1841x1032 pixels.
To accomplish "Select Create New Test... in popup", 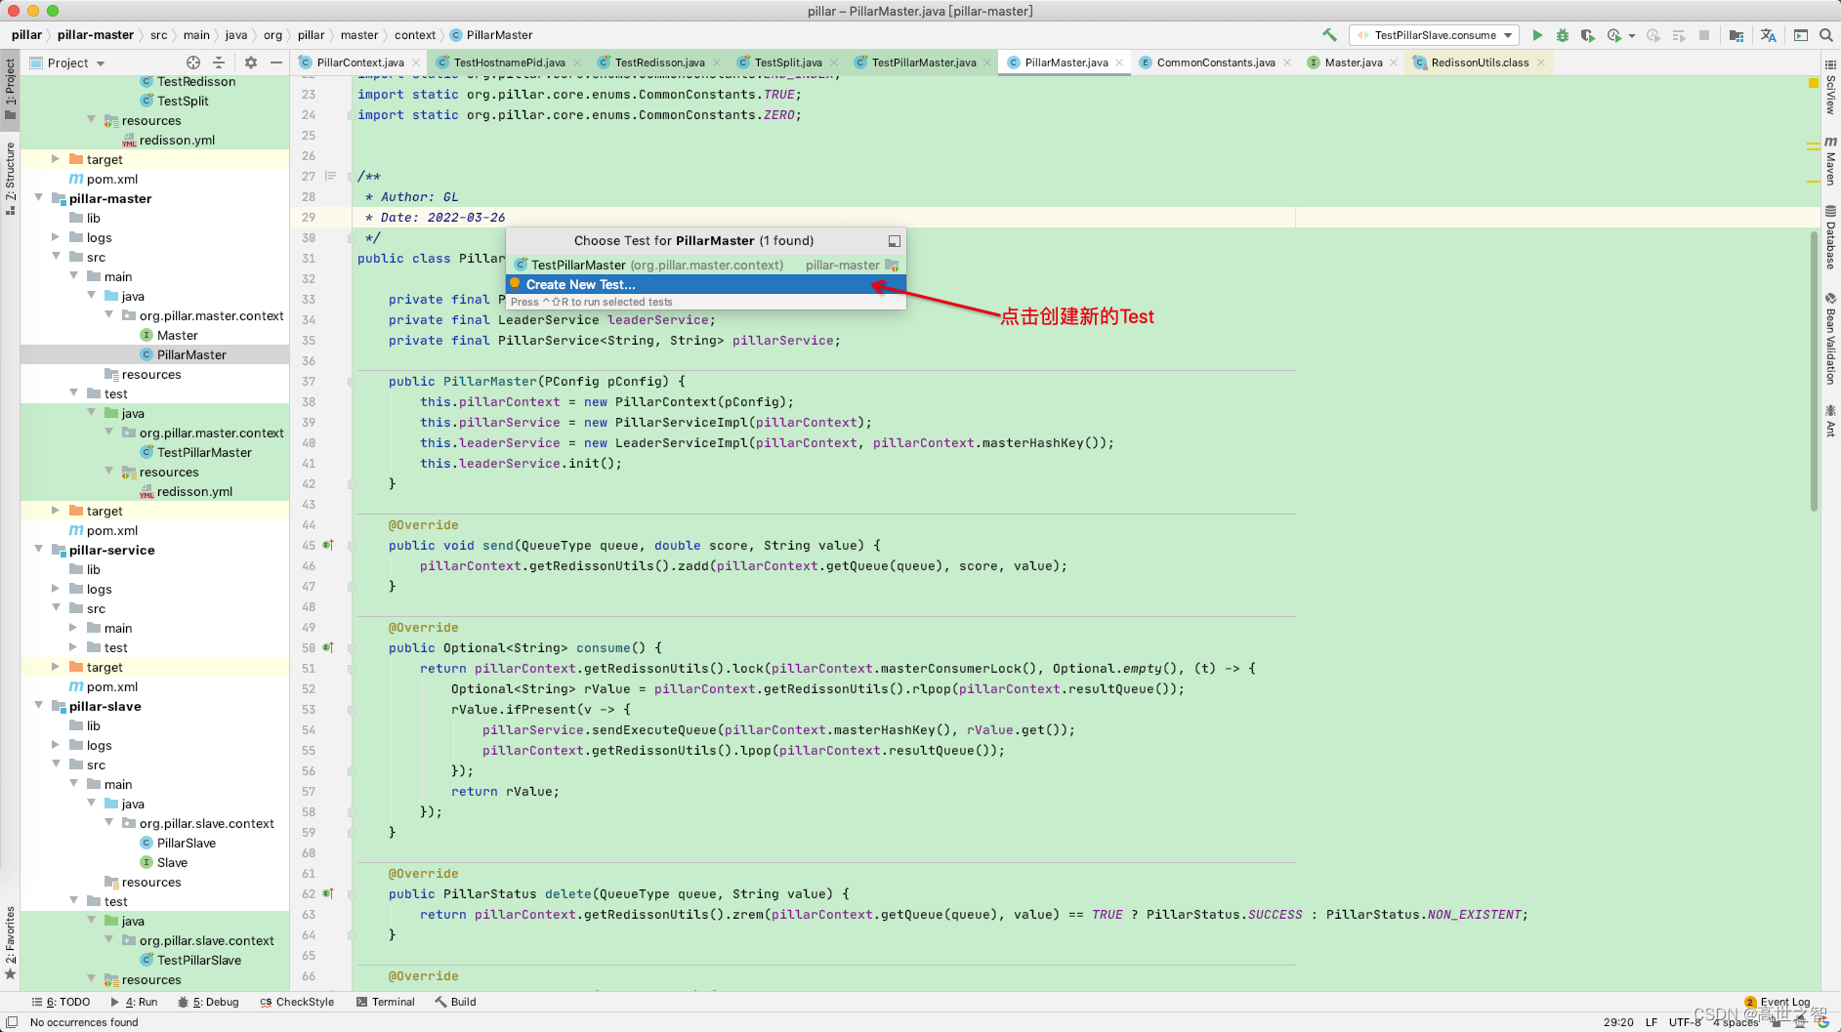I will click(705, 285).
